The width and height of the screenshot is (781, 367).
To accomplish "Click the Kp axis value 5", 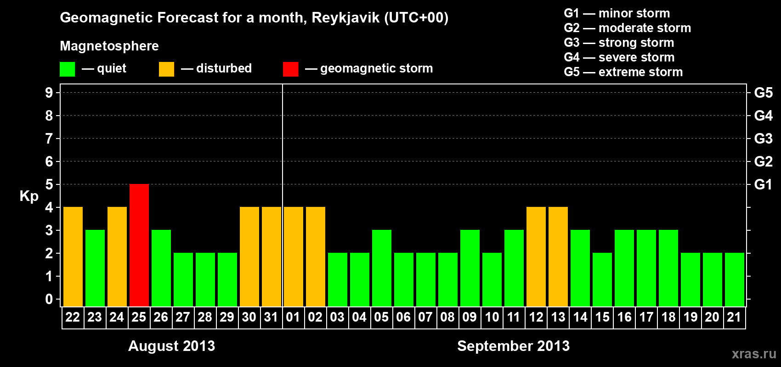I will pyautogui.click(x=49, y=184).
